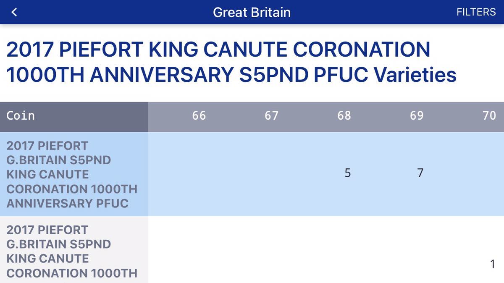Tap the count 7 under grade 69

[420, 173]
